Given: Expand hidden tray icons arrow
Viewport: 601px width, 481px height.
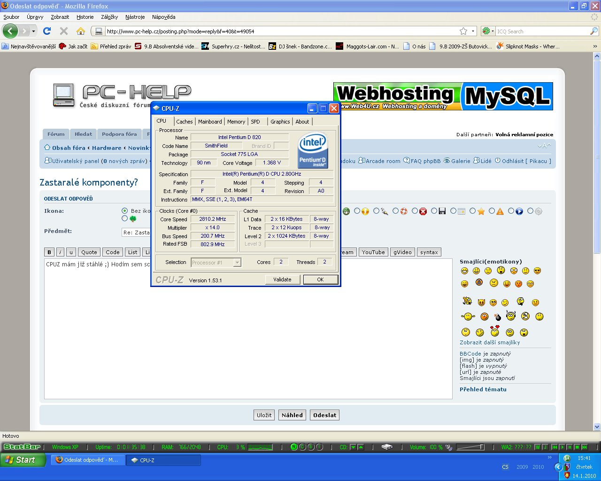Looking at the screenshot, I should (x=558, y=467).
